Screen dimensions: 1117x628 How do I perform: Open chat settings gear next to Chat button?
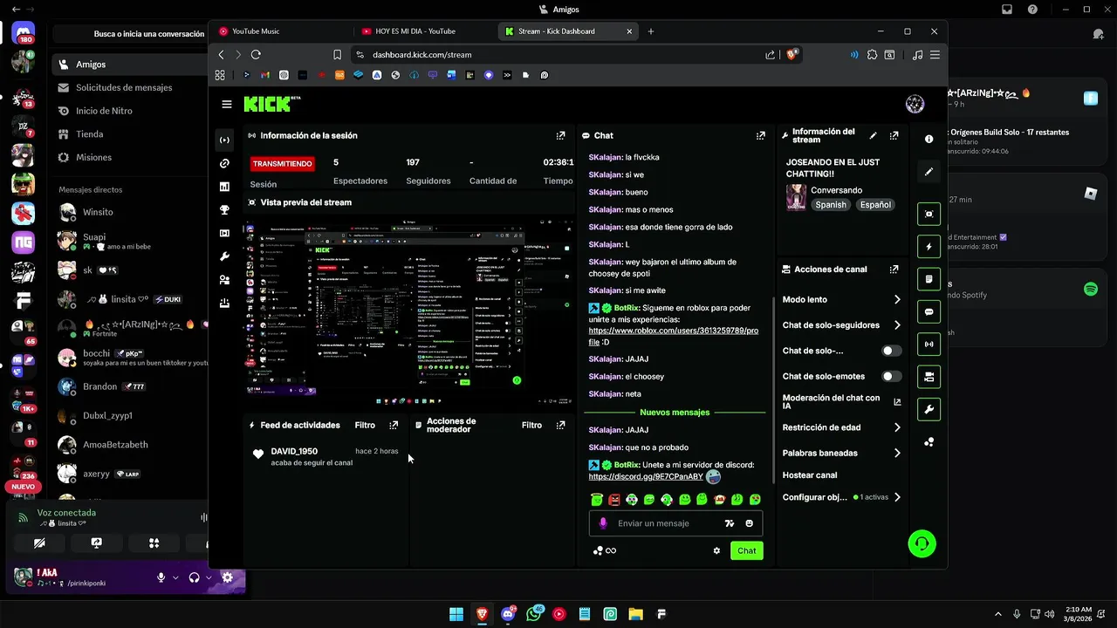pos(716,550)
